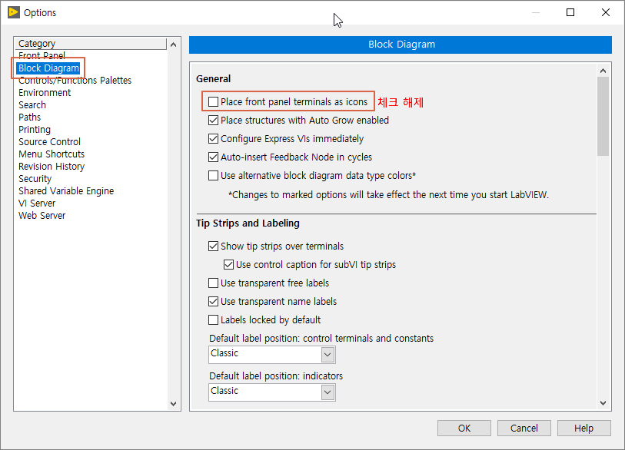This screenshot has height=450, width=625.
Task: Click settings pane scroll up arrow
Action: tap(603, 71)
